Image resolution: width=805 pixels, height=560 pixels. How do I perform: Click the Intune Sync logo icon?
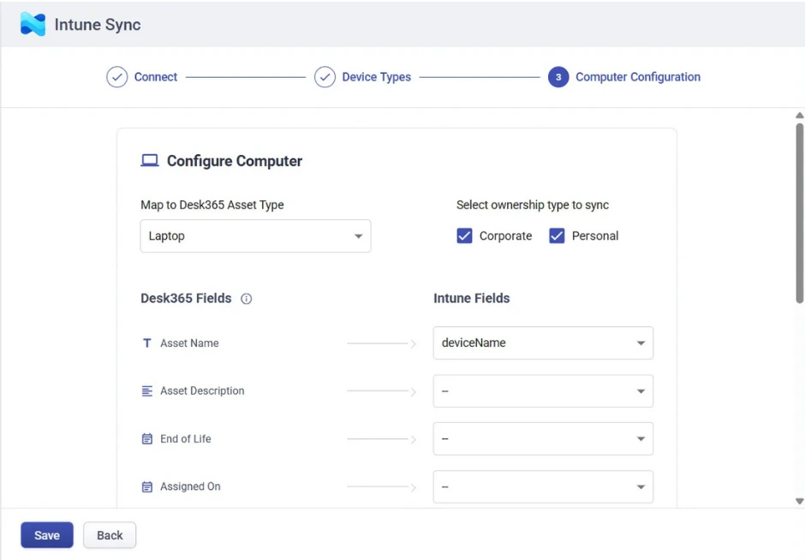click(x=33, y=24)
